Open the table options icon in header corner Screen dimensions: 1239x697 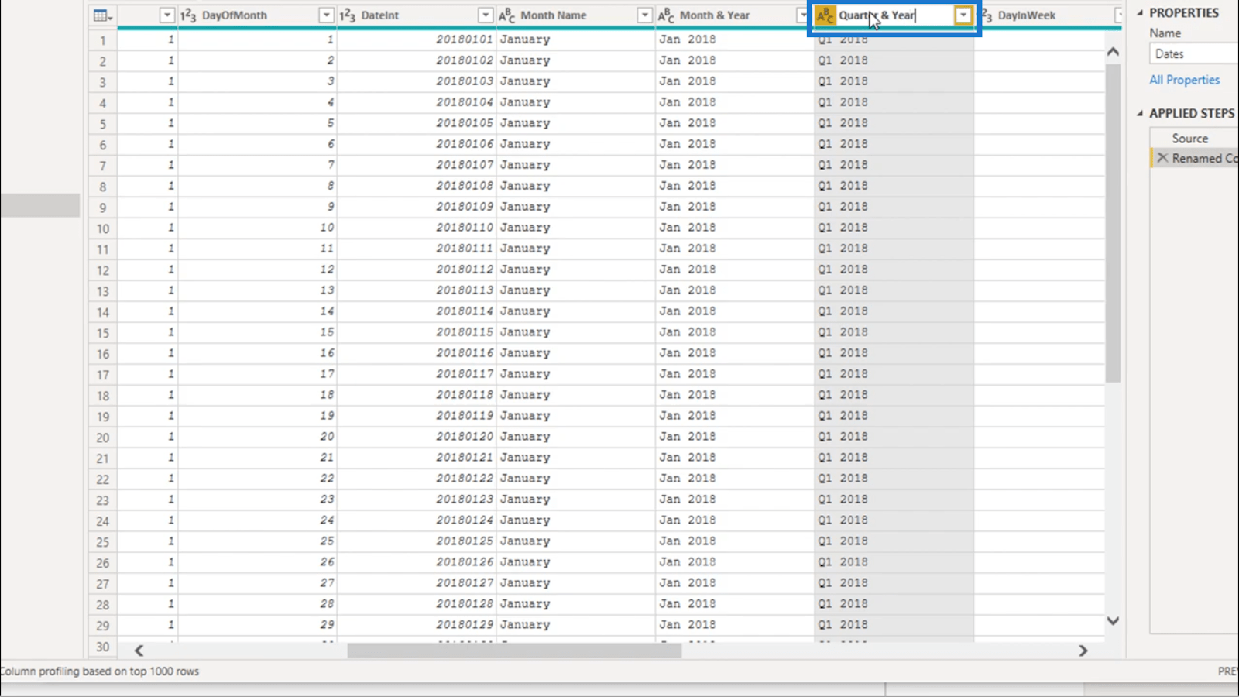102,15
